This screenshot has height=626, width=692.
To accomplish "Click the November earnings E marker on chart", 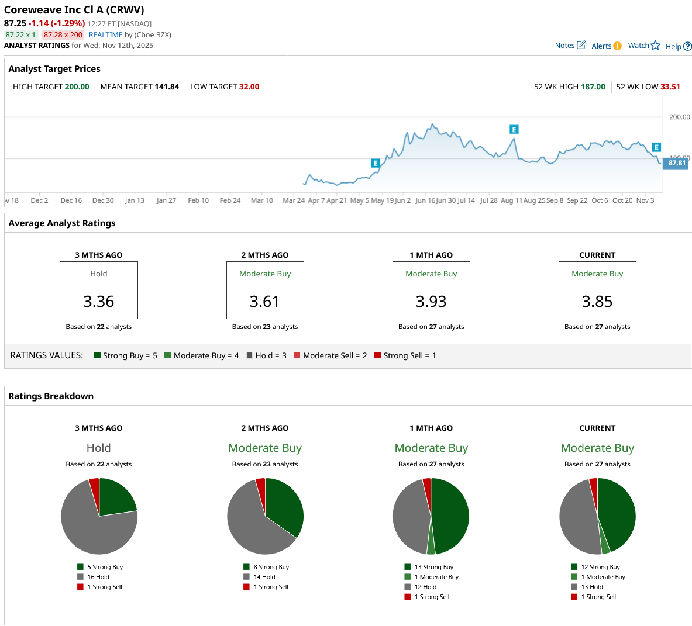I will coord(656,147).
